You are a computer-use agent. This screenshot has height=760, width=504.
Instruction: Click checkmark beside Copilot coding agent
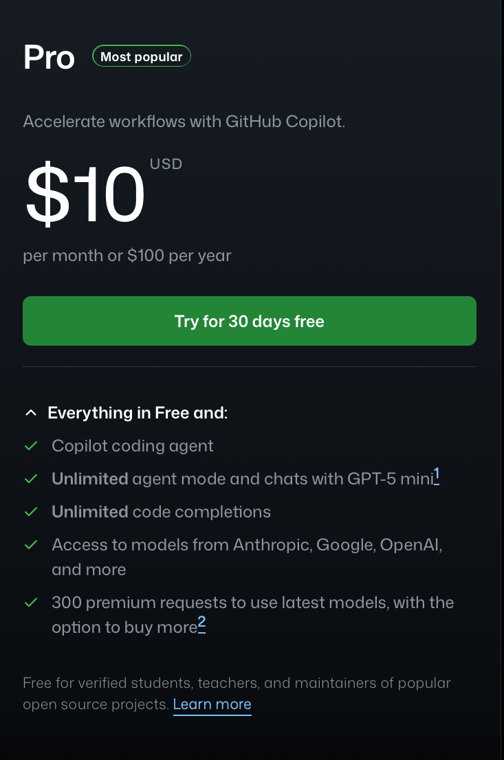coord(30,446)
